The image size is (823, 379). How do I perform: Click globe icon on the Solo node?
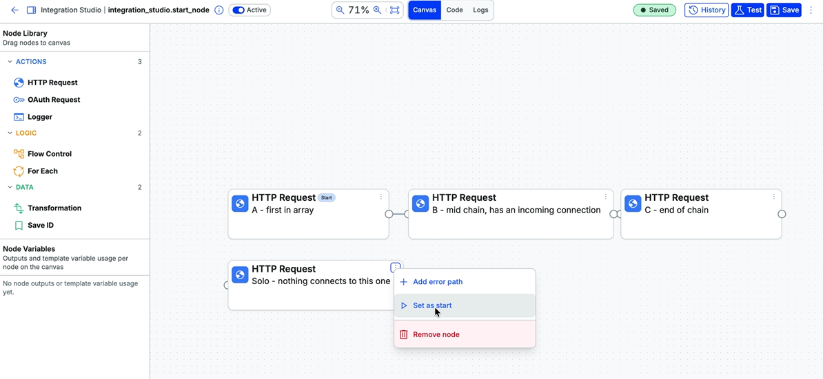click(240, 275)
